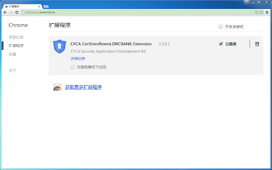The width and height of the screenshot is (272, 170).
Task: Click the forward navigation arrow
Action: click(11, 12)
